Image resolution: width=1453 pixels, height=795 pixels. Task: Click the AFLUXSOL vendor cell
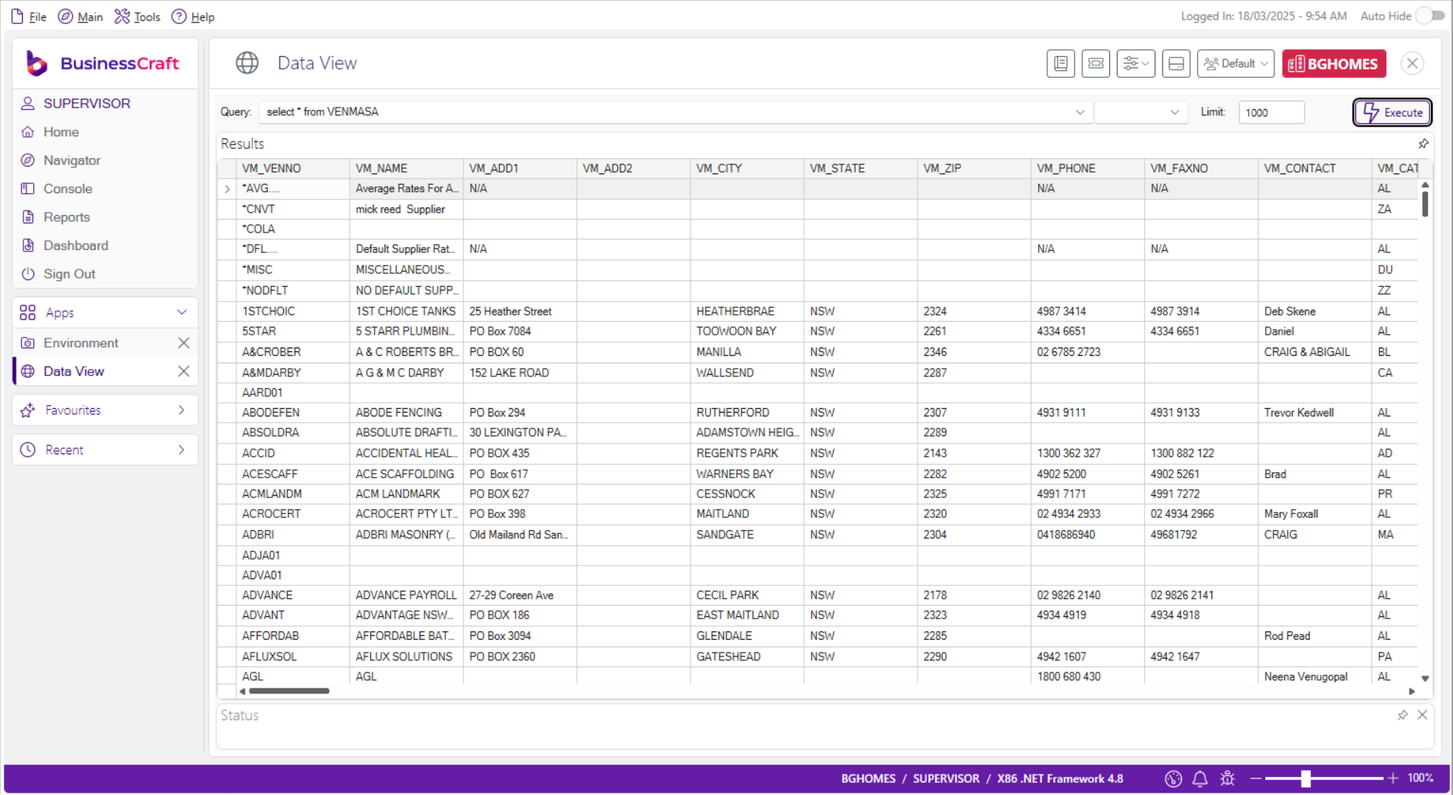pyautogui.click(x=292, y=656)
